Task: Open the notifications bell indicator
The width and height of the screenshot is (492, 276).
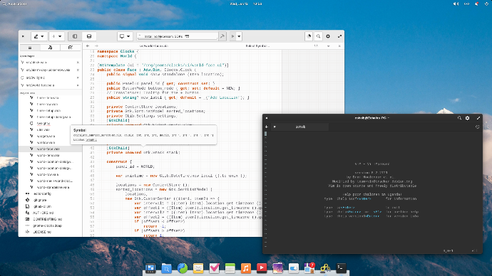Action: (476, 4)
